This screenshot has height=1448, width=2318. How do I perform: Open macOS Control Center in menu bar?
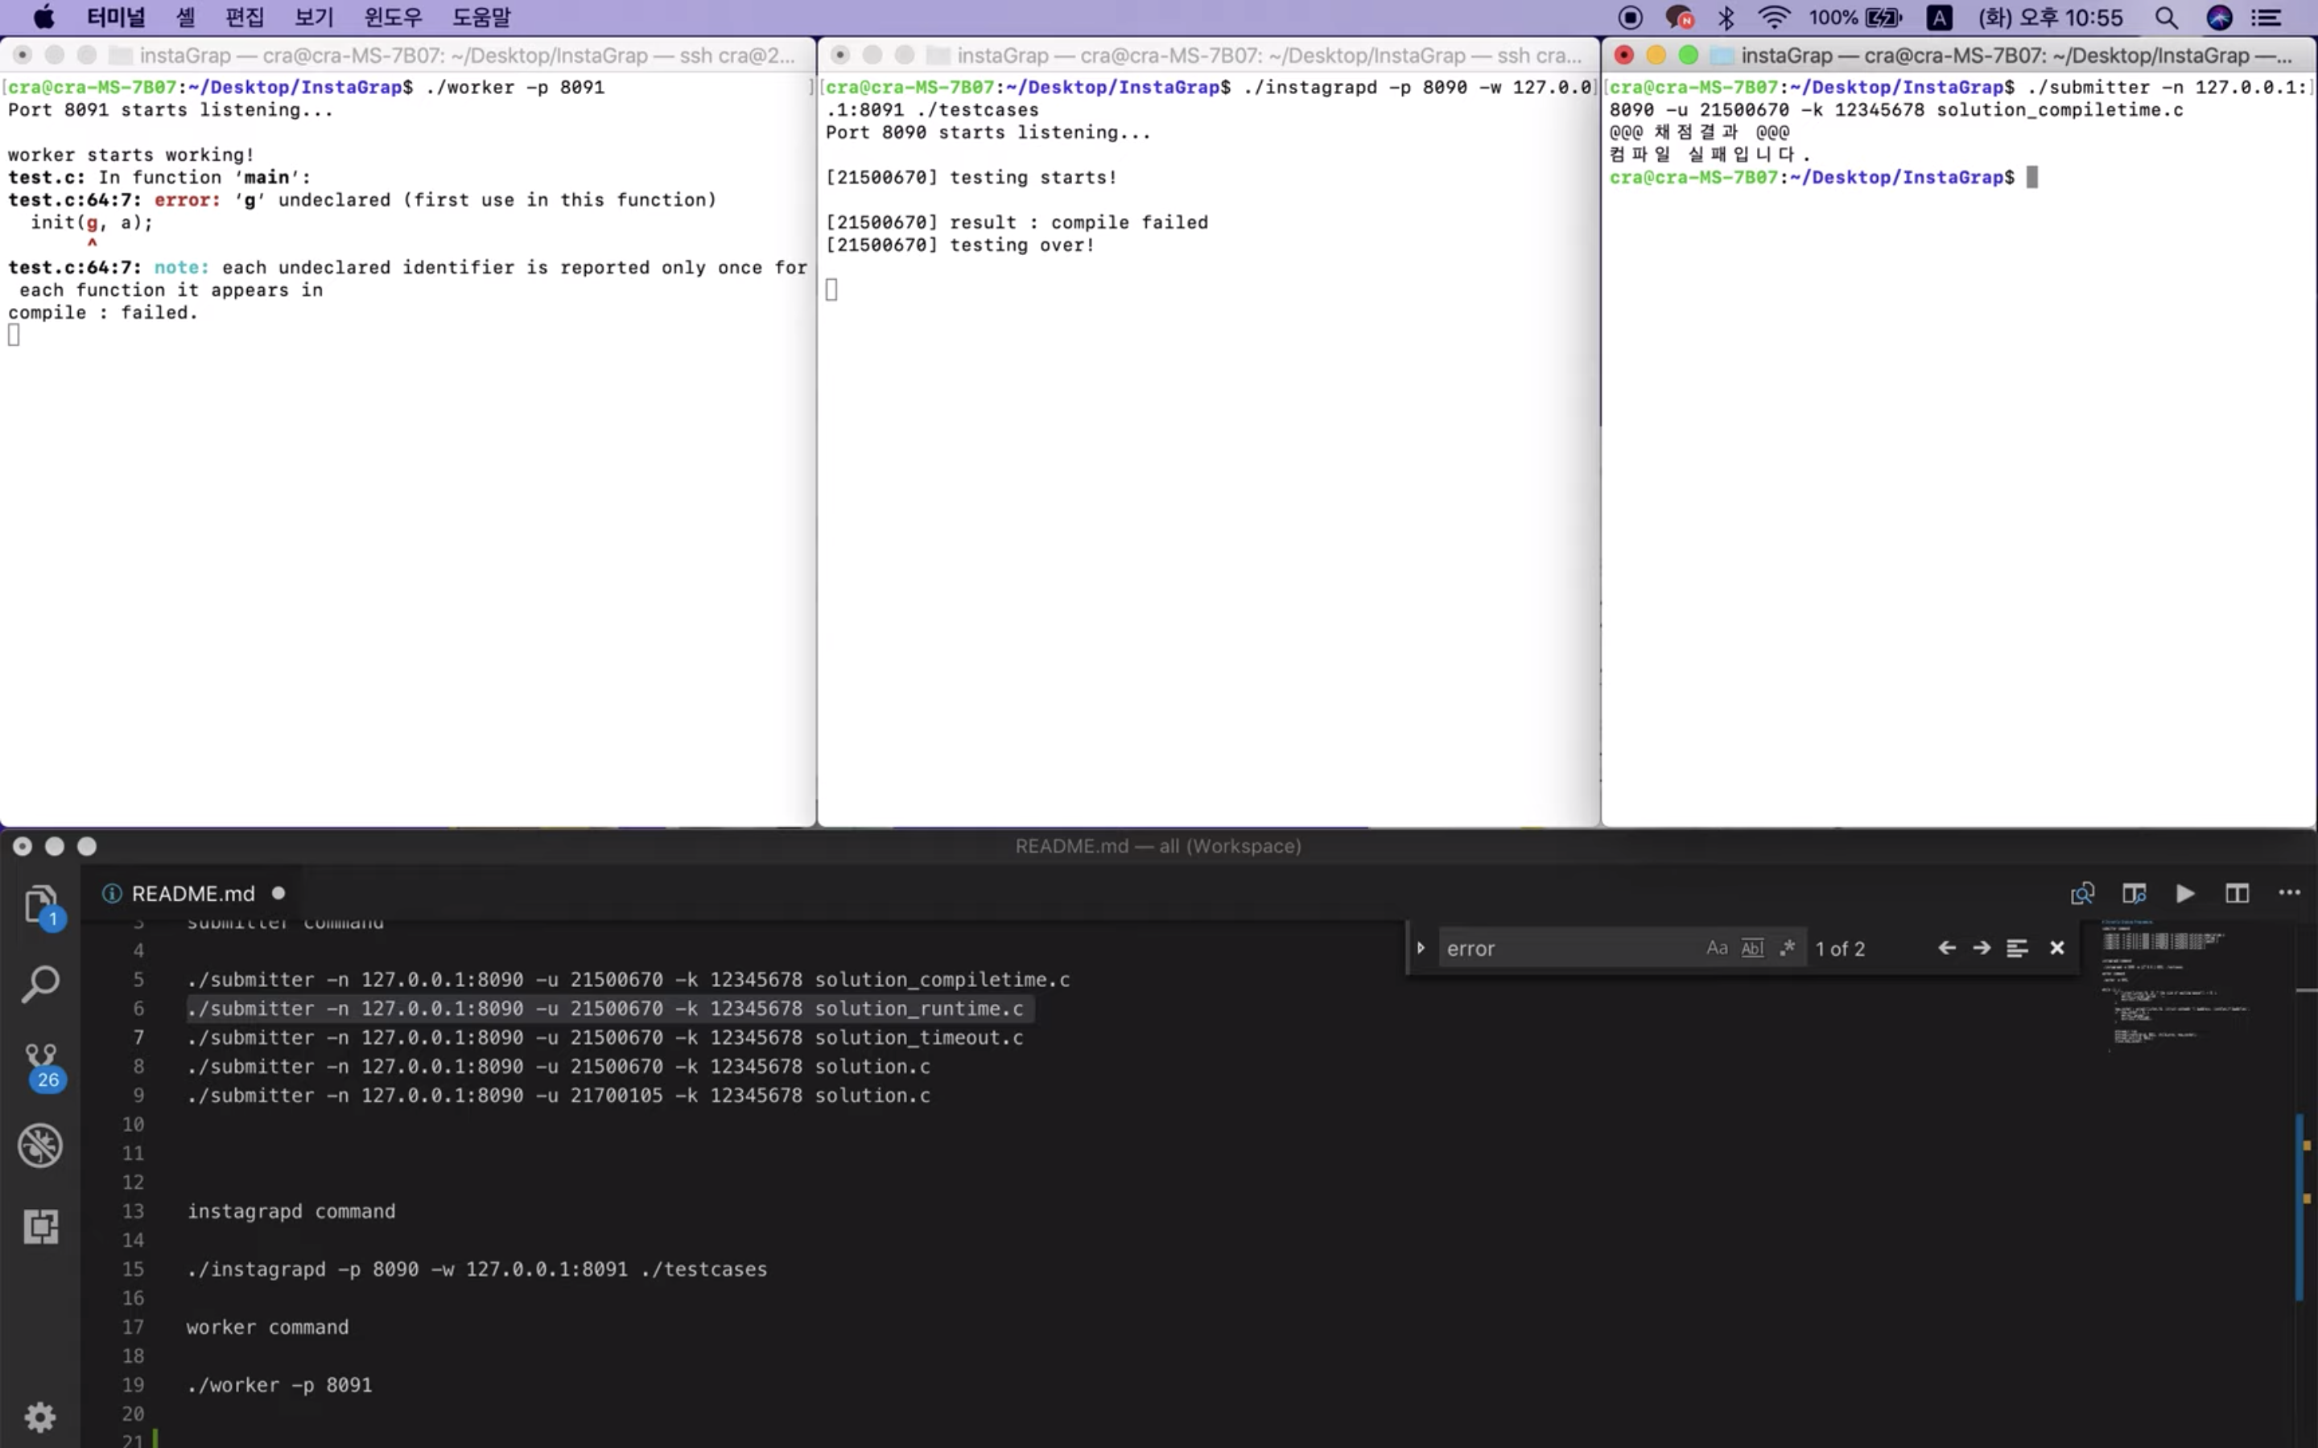pos(2266,17)
